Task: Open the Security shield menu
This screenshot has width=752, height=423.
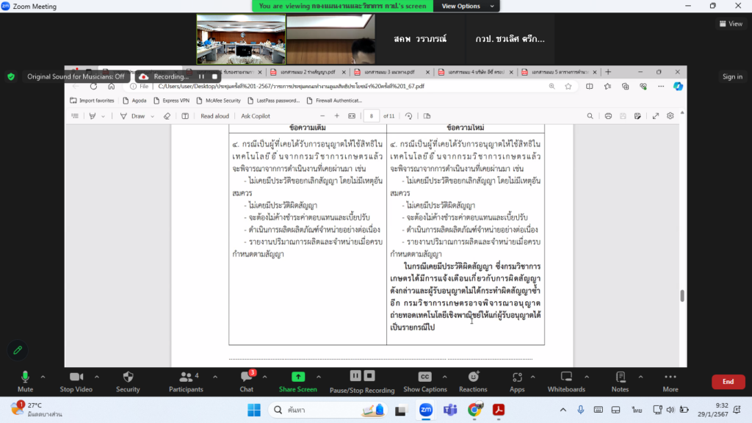Action: (x=128, y=382)
